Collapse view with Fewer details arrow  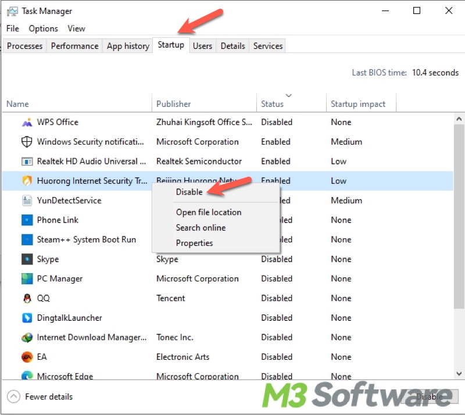coord(13,396)
